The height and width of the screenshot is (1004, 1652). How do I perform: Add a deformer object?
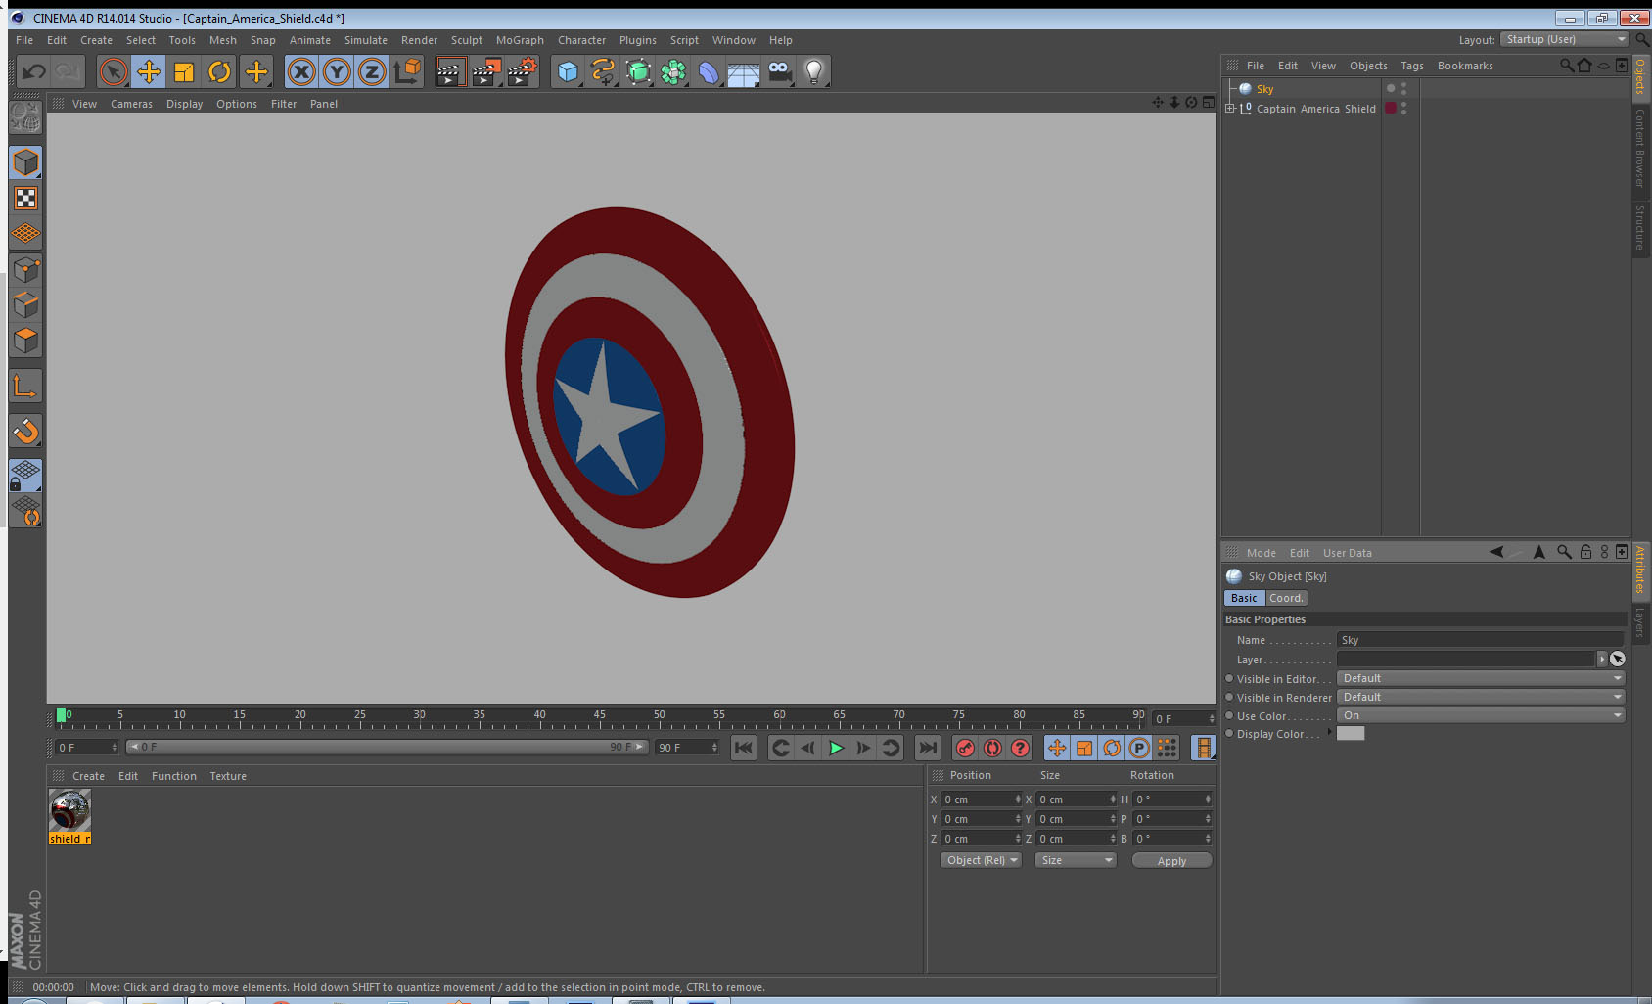click(709, 71)
